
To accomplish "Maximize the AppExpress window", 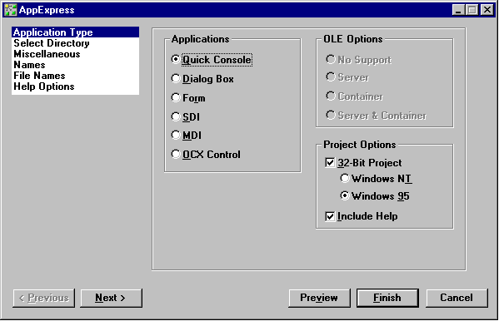I will coord(472,10).
